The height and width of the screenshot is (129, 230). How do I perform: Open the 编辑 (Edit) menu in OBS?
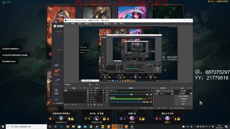(x=73, y=24)
